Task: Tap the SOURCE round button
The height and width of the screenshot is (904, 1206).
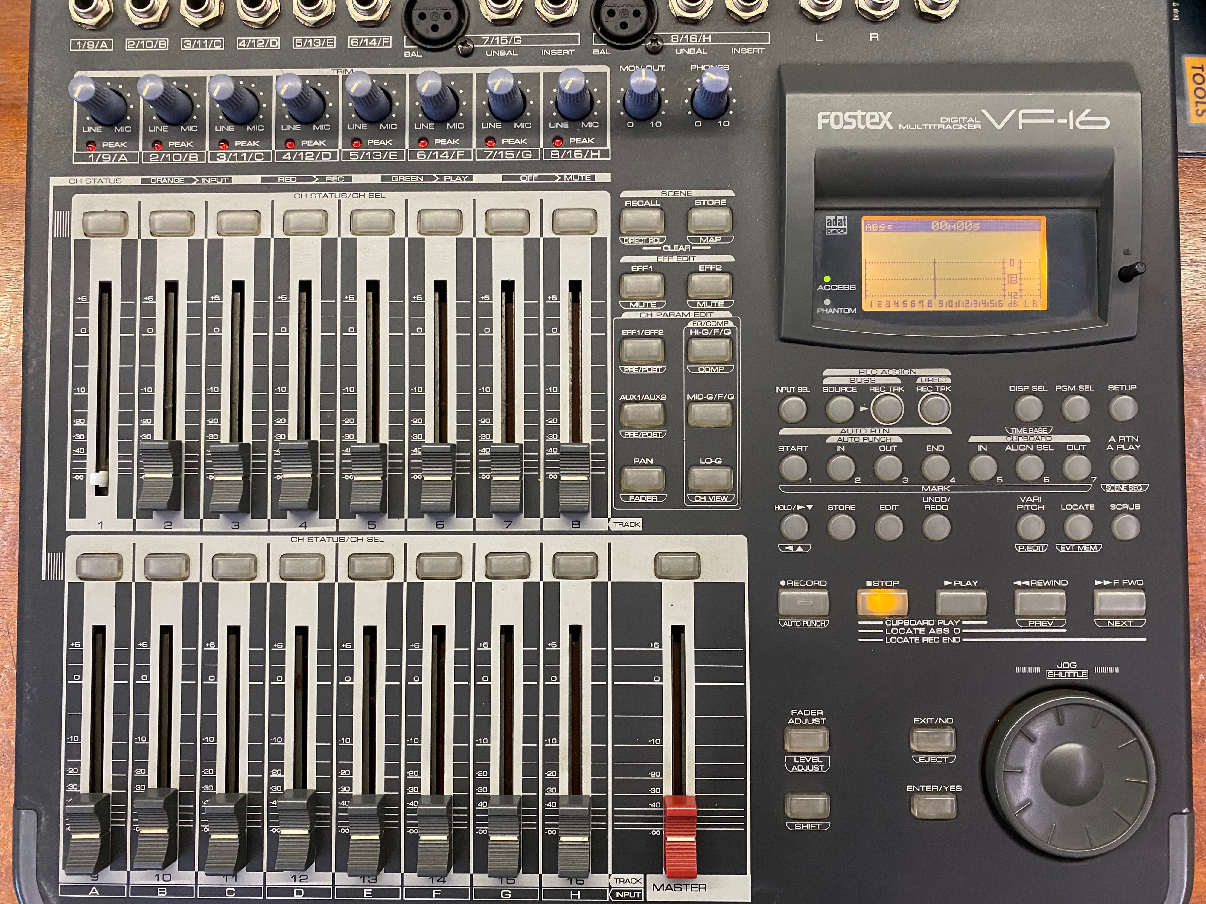Action: tap(840, 409)
